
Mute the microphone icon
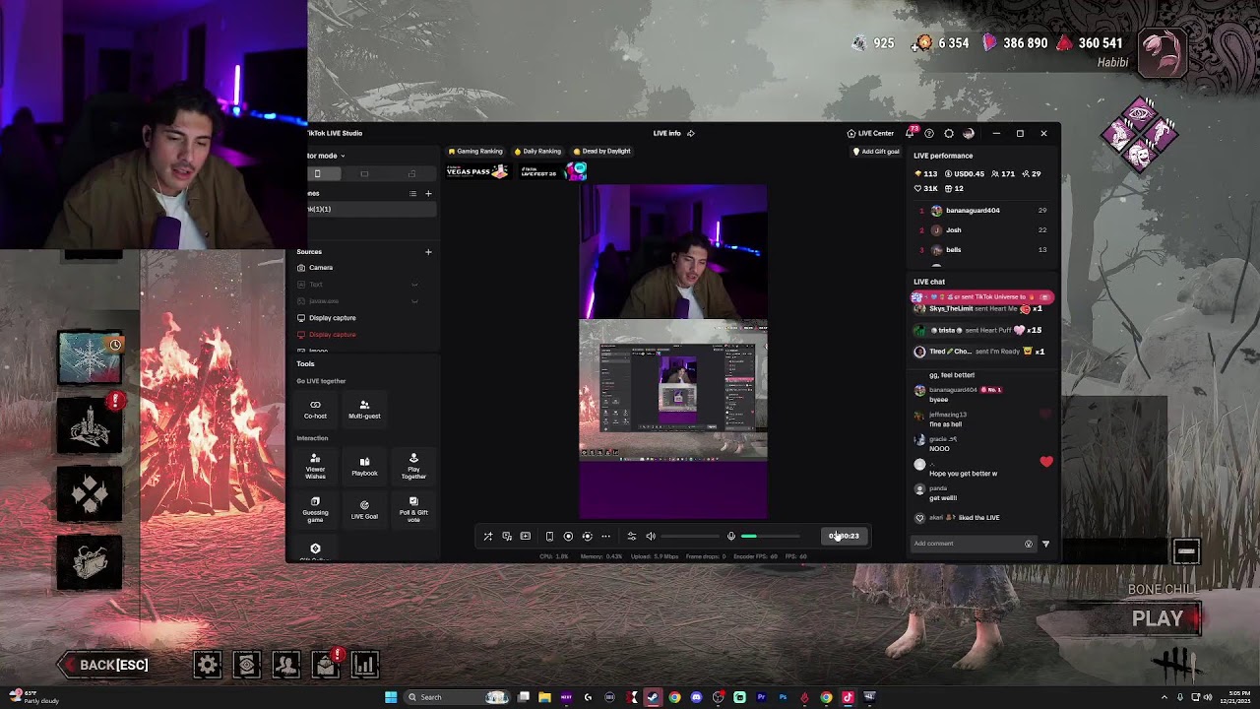coord(731,537)
